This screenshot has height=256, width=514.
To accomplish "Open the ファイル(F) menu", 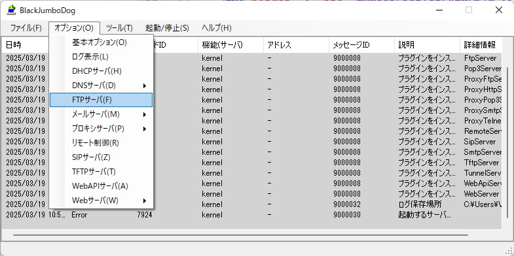I will (x=26, y=28).
